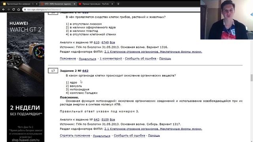Click option '1) в отсутствии лизосом'
Screen dimensions: 253x142
84,24
